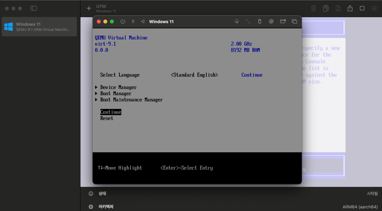Click the 시작됨 status value
Screen dimensions: 382x211
tap(372, 194)
